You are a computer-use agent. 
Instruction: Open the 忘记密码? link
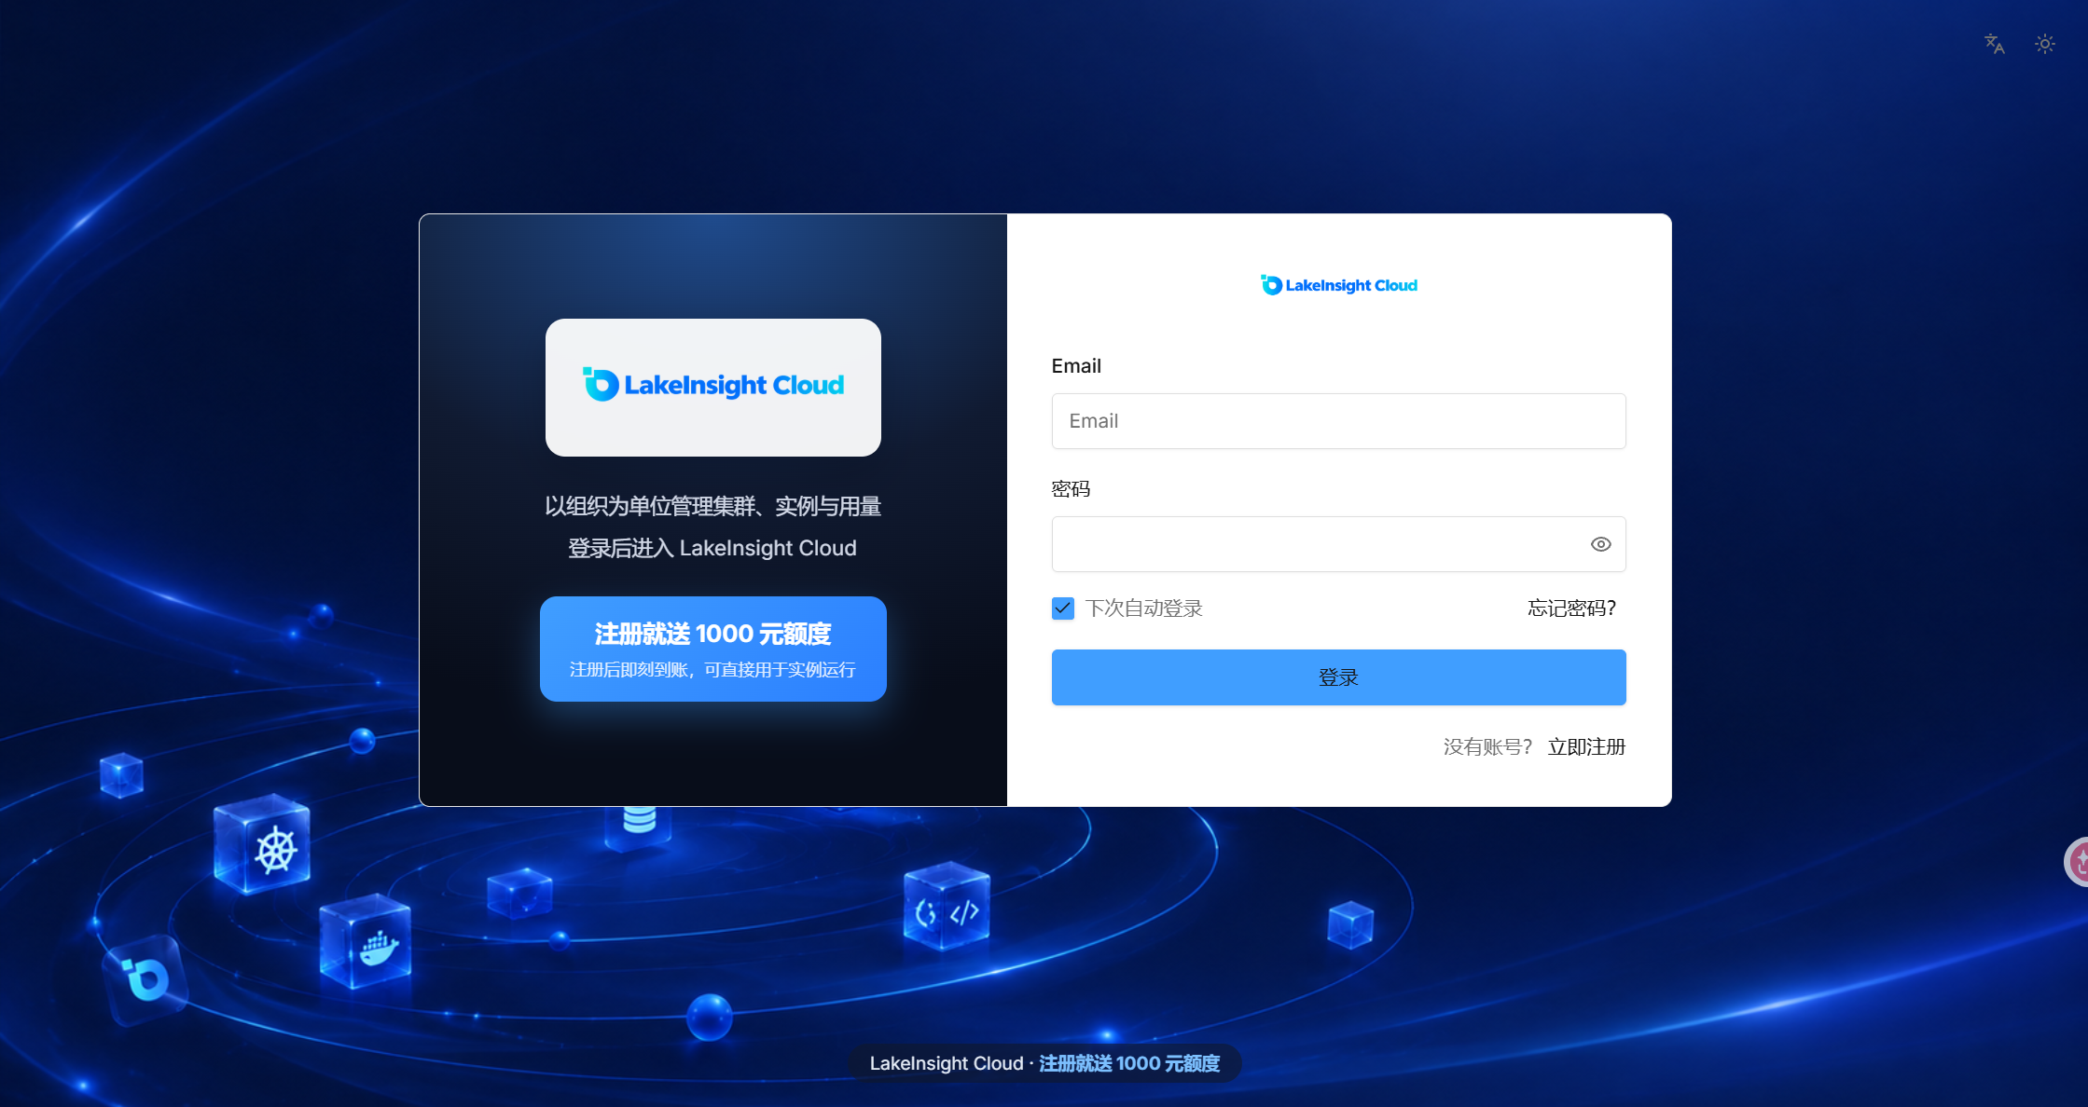(1571, 608)
